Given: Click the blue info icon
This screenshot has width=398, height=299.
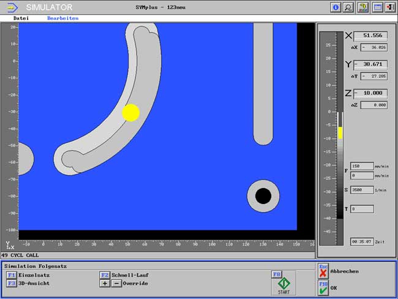Looking at the screenshot, I should [x=336, y=7].
